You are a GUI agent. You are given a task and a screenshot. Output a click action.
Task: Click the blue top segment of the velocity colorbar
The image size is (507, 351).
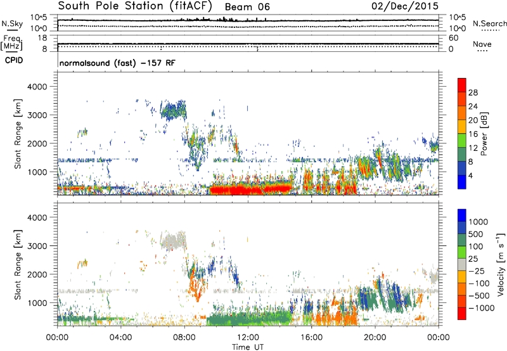tap(462, 215)
